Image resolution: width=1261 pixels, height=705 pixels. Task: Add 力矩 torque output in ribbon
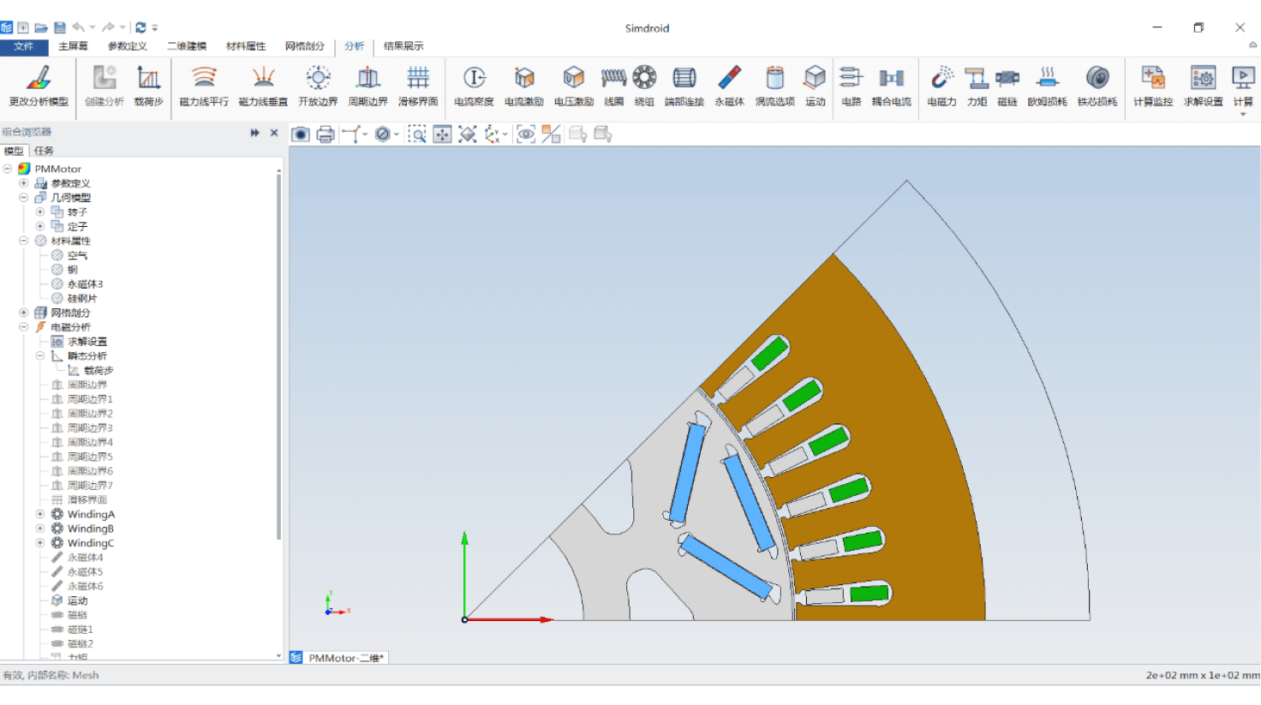coord(977,86)
